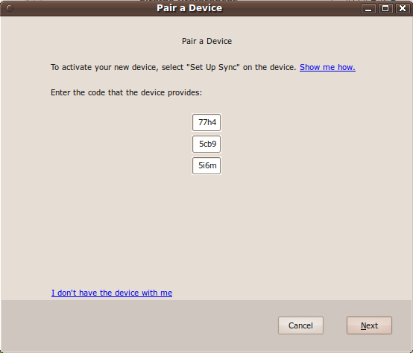413x353 pixels.
Task: Proceed with the Next button
Action: click(x=369, y=325)
